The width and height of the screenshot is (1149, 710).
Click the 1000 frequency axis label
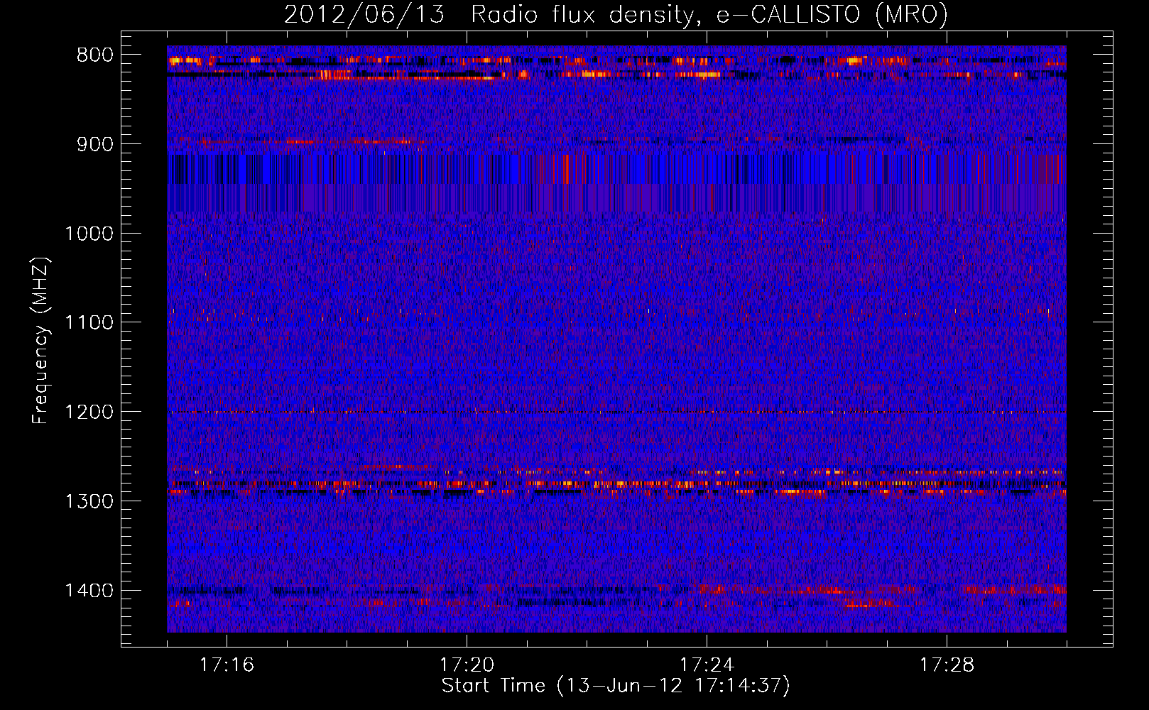point(89,234)
